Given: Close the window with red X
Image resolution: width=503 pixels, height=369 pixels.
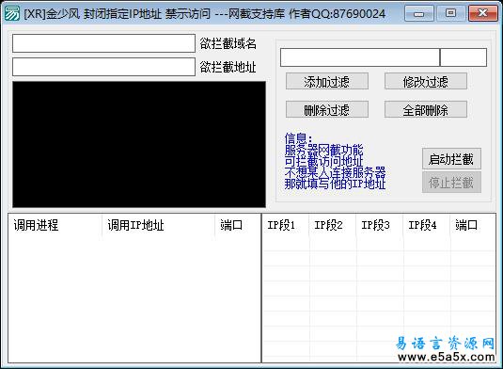Looking at the screenshot, I should click(x=483, y=13).
